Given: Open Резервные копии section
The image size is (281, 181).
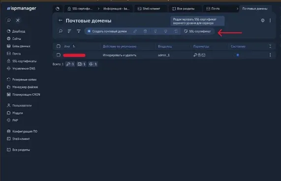Looking at the screenshot, I should point(22,80).
